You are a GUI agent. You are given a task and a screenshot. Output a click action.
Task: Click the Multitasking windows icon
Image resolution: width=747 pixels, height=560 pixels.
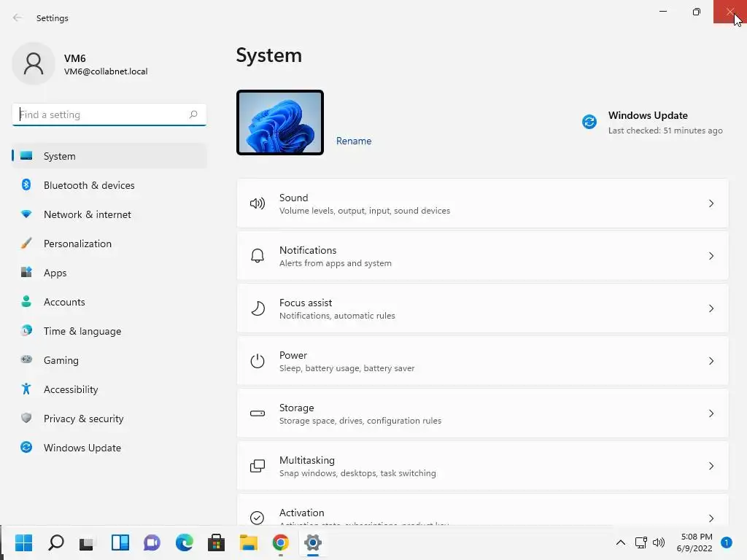258,466
